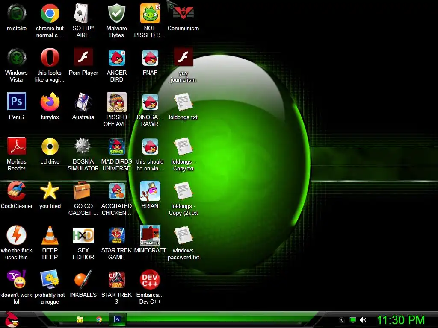Screen dimensions: 438x328
Task: Click the Angry Bird start button
Action: coord(12,319)
